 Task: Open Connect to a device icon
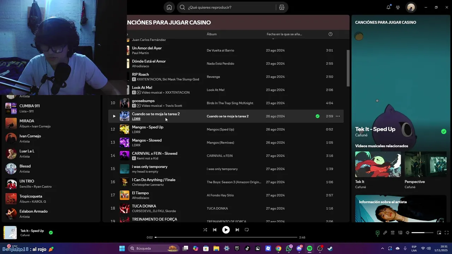(400, 233)
